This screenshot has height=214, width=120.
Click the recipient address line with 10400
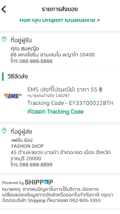(x=53, y=55)
